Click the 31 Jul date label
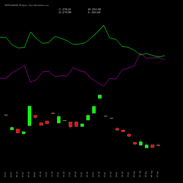The height and width of the screenshot is (183, 183). (128, 175)
